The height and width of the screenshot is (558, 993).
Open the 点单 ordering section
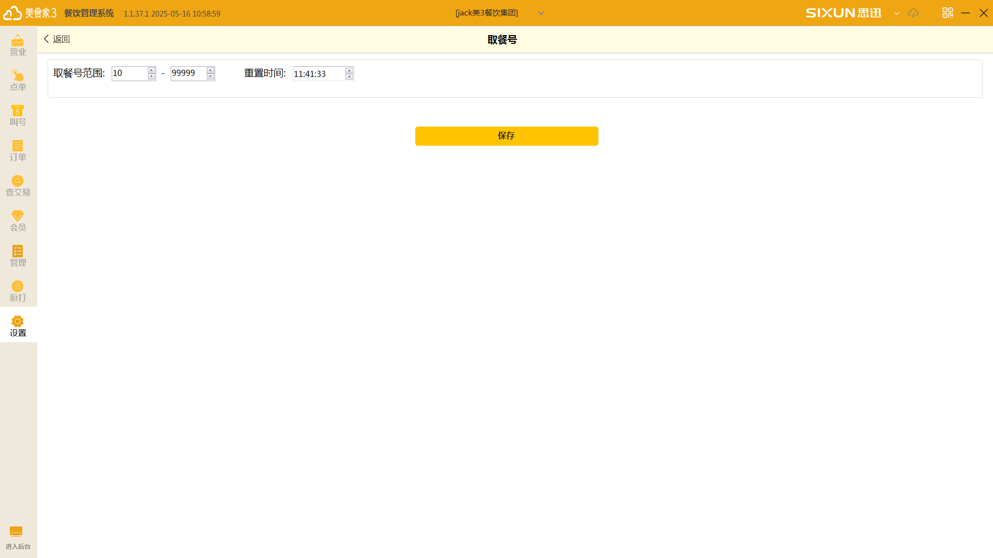[x=18, y=80]
